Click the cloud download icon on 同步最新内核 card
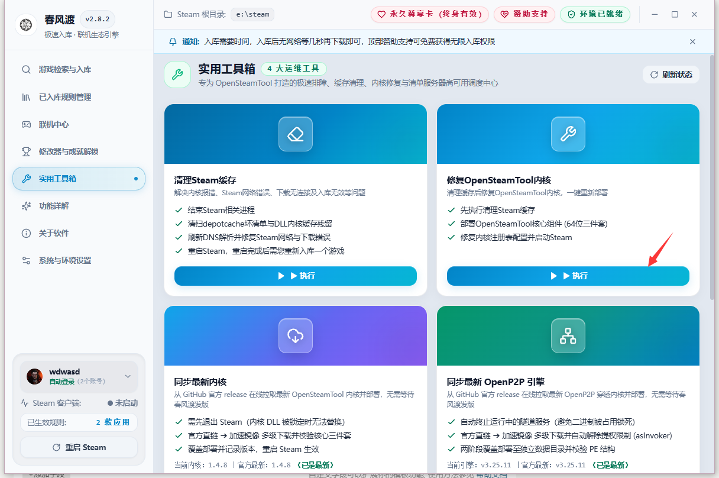 (296, 336)
